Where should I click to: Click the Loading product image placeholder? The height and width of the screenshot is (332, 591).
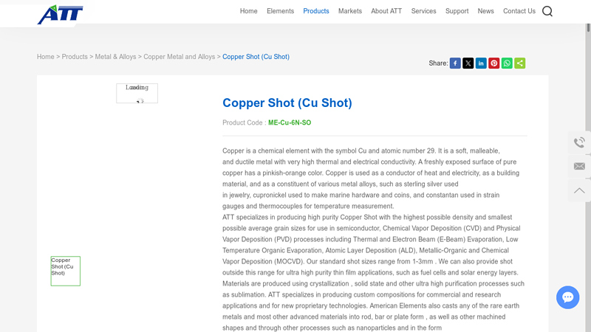pyautogui.click(x=137, y=94)
